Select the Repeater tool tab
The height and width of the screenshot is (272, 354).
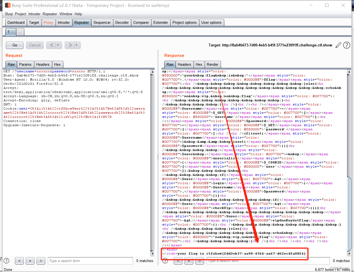pos(82,22)
